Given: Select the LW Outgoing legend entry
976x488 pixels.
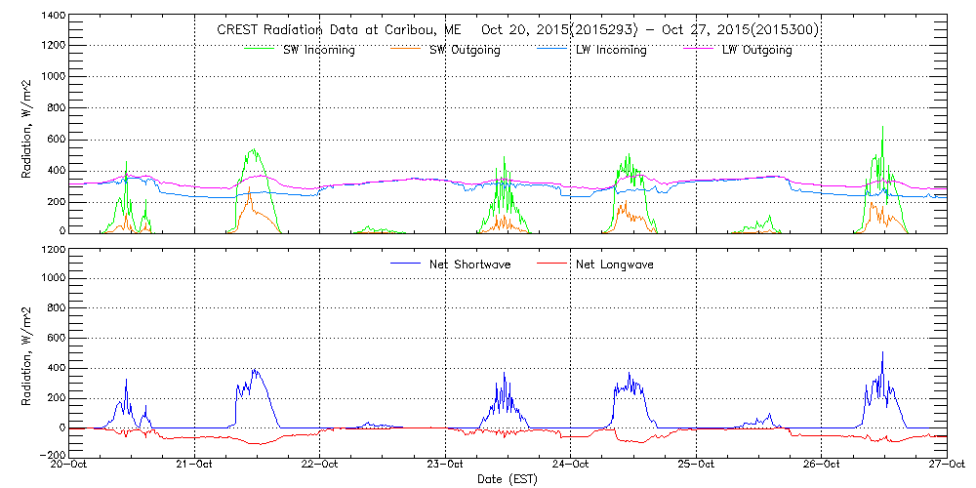Looking at the screenshot, I should [756, 51].
